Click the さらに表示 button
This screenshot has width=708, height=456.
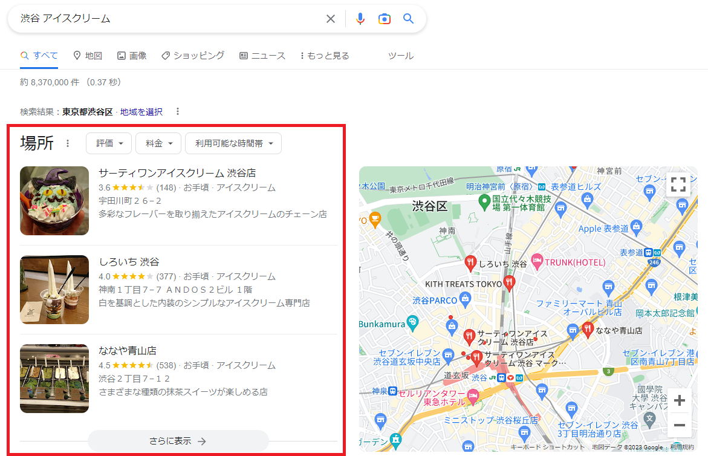click(178, 441)
